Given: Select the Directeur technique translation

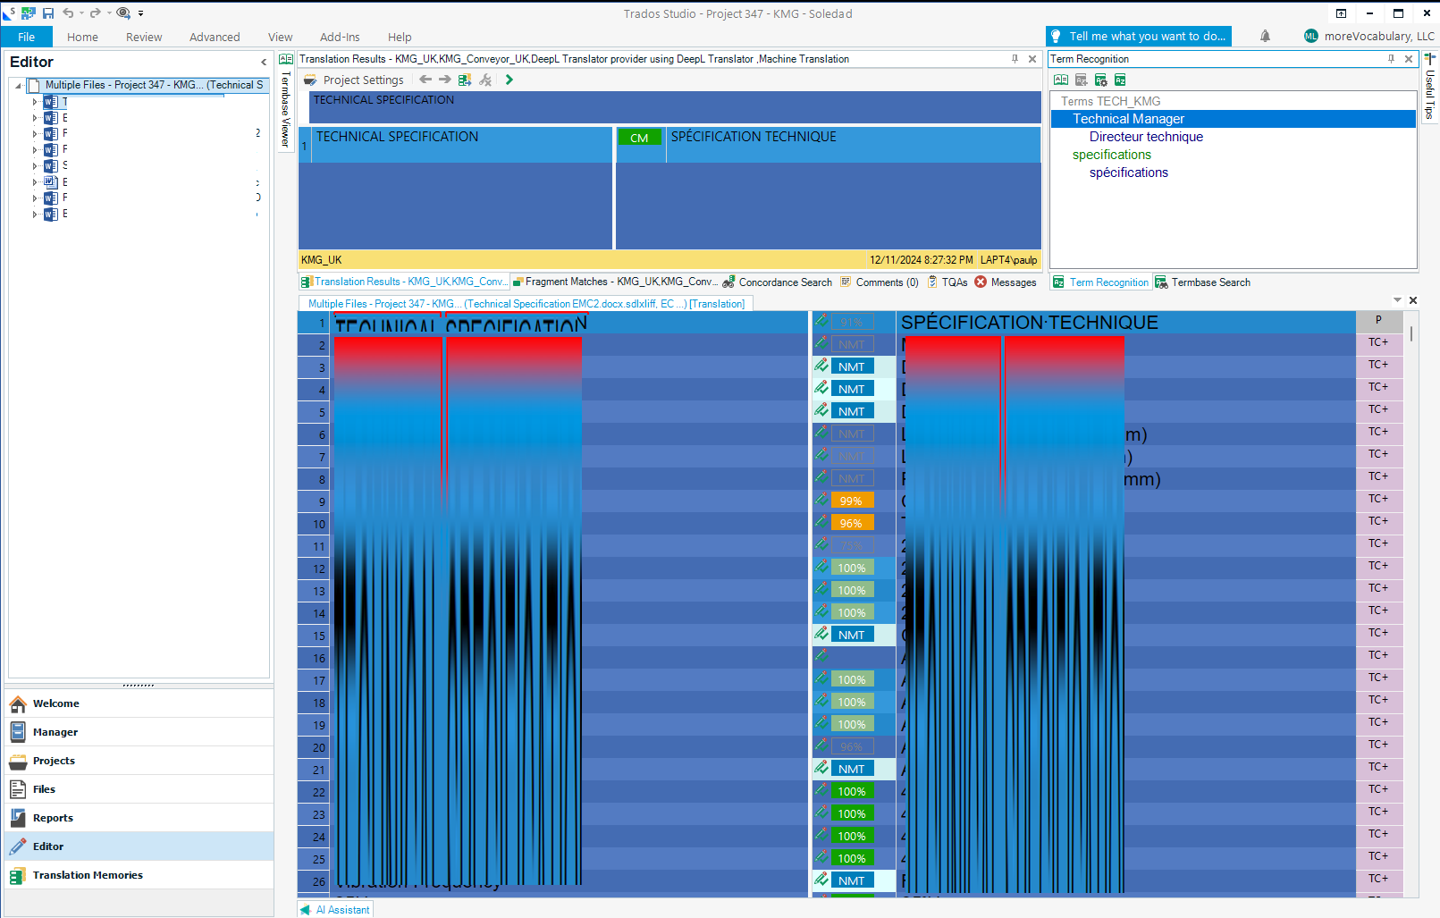Looking at the screenshot, I should [1146, 137].
